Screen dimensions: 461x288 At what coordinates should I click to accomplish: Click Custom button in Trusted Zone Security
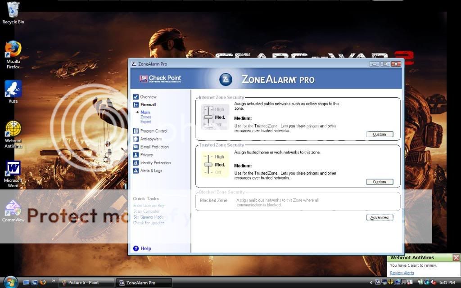[380, 182]
